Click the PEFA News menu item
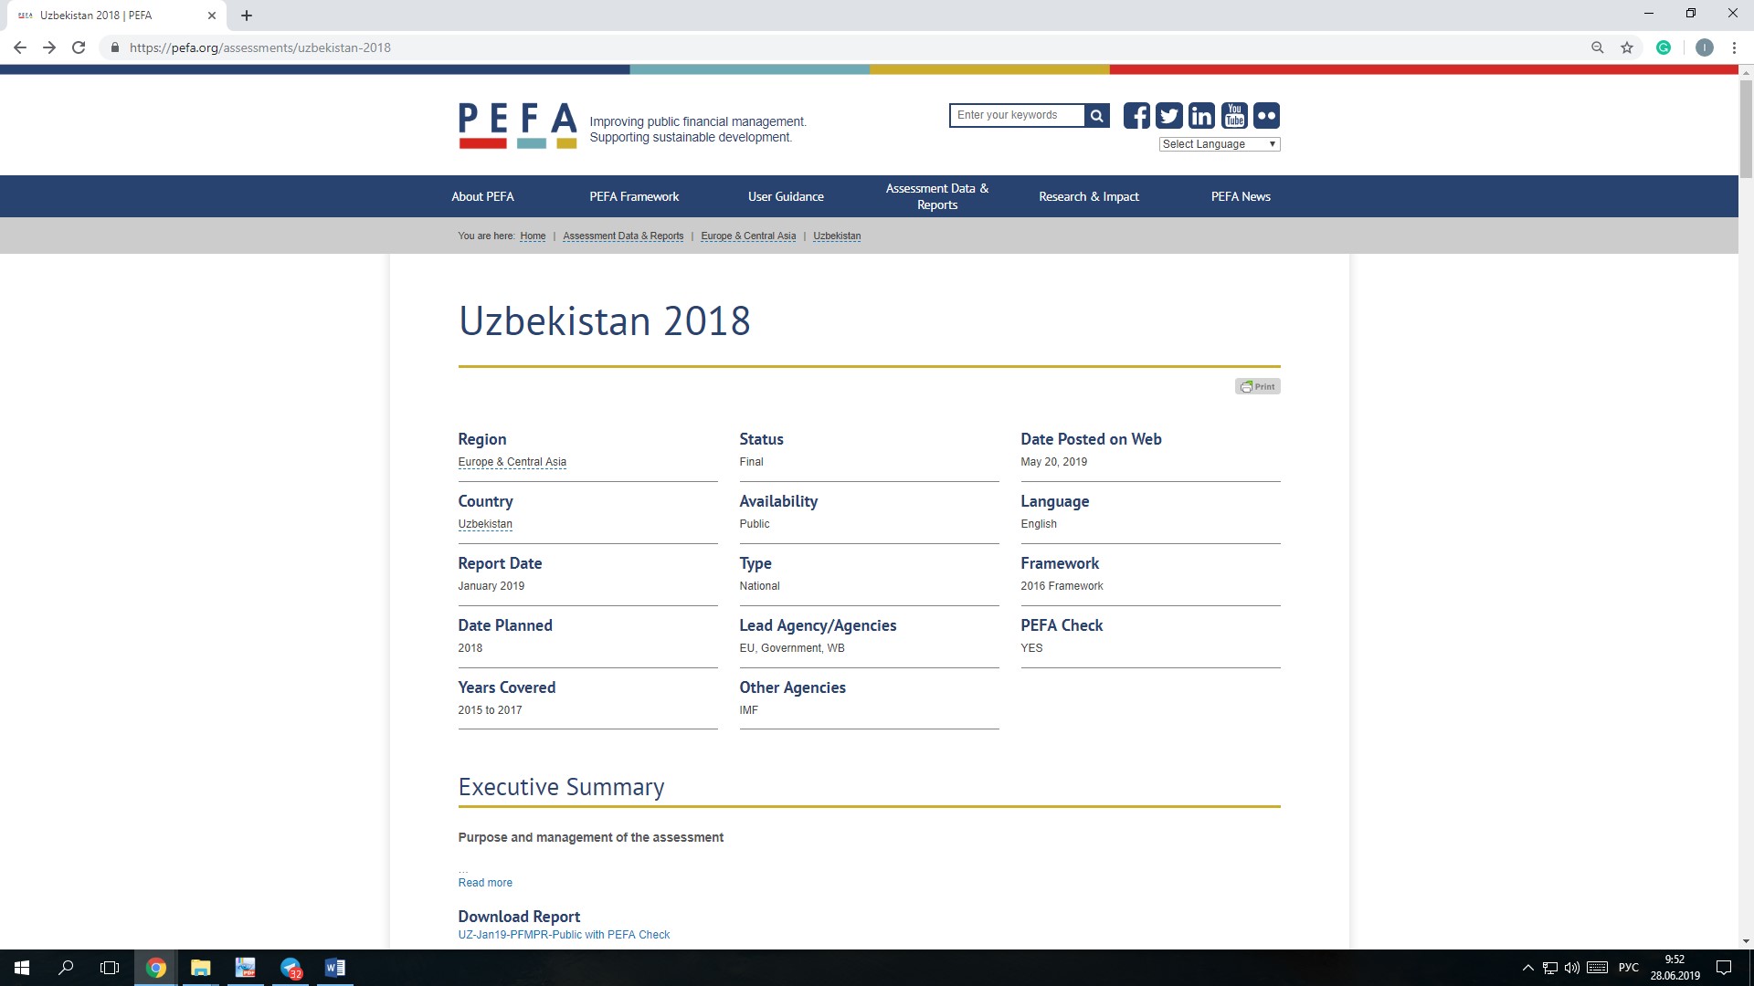 (x=1240, y=196)
